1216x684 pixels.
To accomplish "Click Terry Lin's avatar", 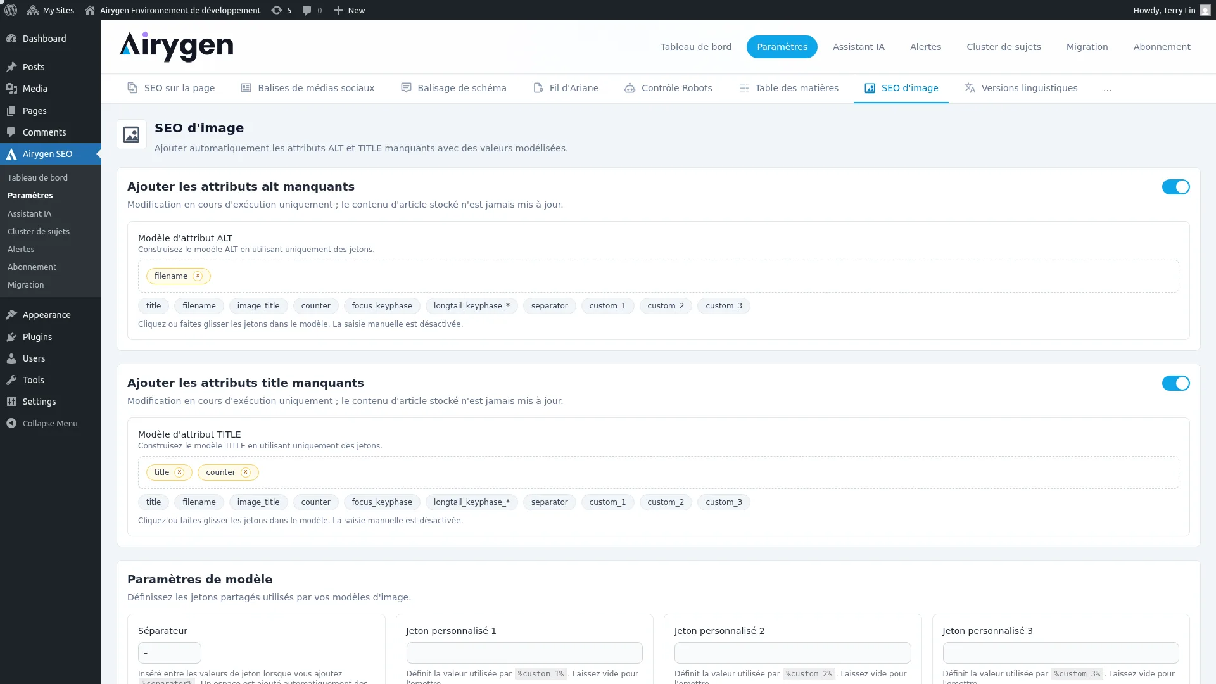I will point(1205,10).
